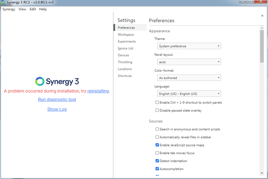Click Run diagnostic tool link

[x=57, y=99]
